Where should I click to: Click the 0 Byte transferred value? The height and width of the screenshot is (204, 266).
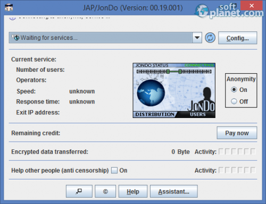click(180, 152)
